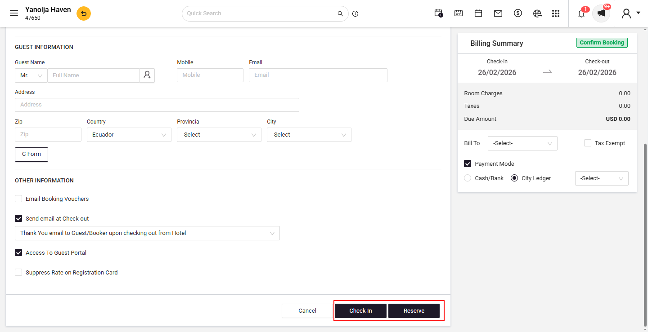The height and width of the screenshot is (332, 648).
Task: Open the Country dropdown showing Ecuador
Action: [129, 135]
